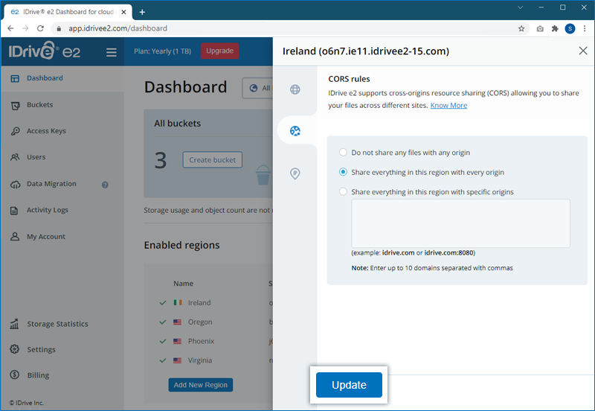This screenshot has height=411, width=595.
Task: Click the Users people icon
Action: pos(15,157)
